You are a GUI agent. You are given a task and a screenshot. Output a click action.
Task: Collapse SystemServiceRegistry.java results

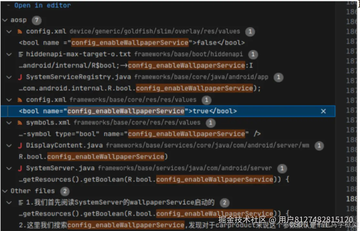[9, 77]
